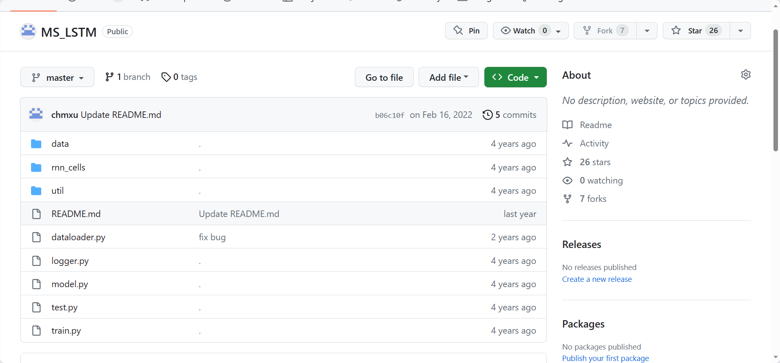Image resolution: width=780 pixels, height=363 pixels.
Task: Click the branch icon beside 1 branch
Action: pyautogui.click(x=109, y=77)
